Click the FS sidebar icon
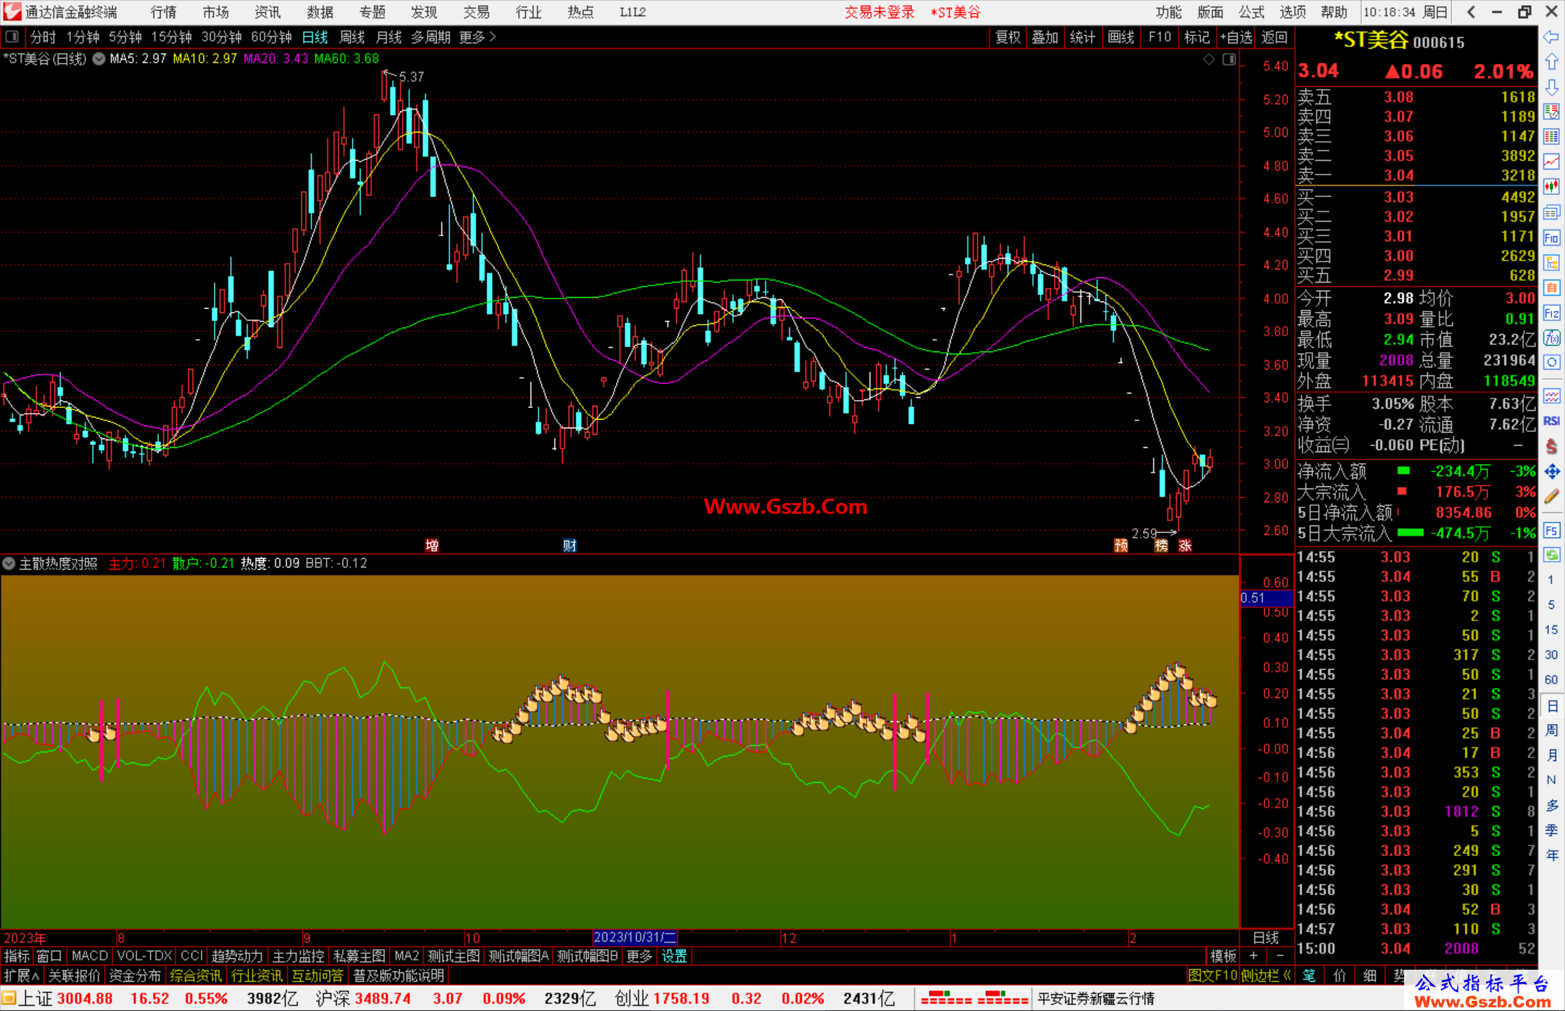Image resolution: width=1565 pixels, height=1011 pixels. [1551, 531]
